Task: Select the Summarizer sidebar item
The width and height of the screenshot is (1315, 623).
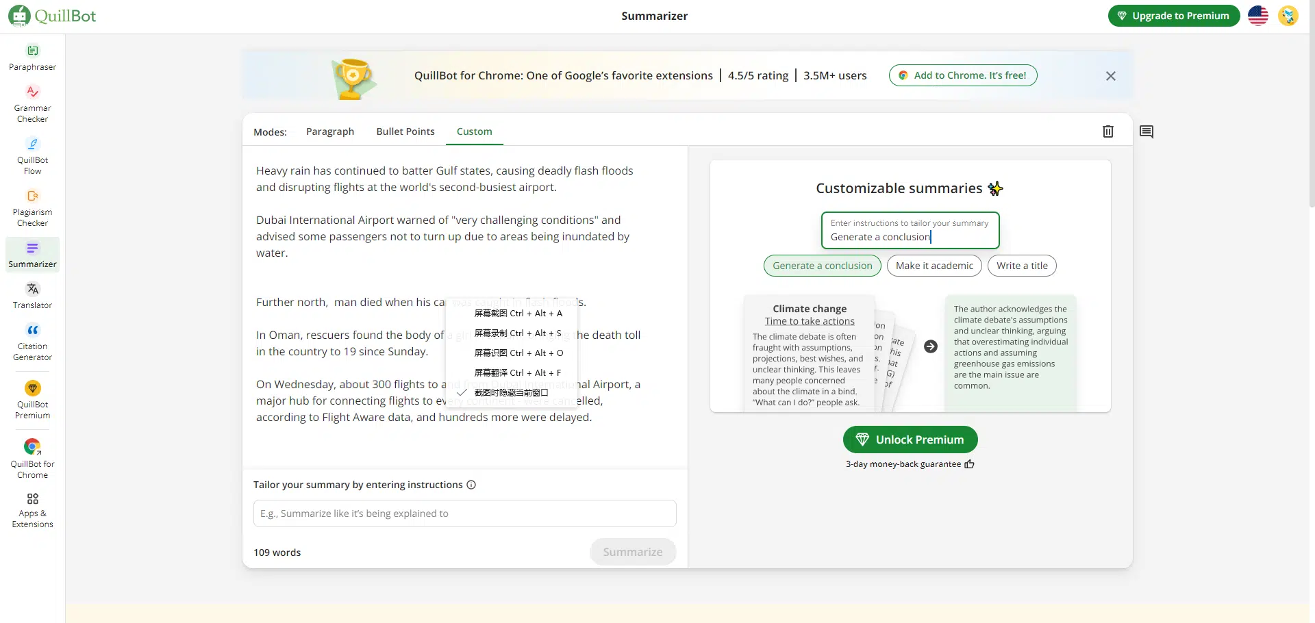Action: tap(32, 255)
